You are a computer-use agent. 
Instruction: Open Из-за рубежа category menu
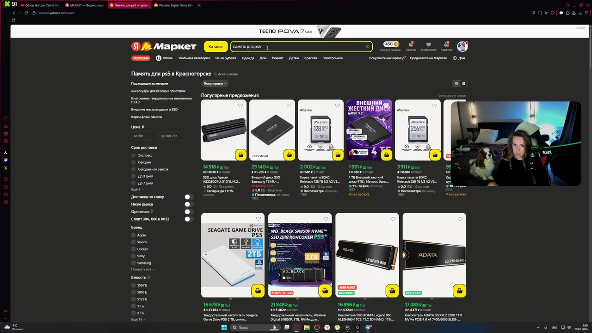[226, 58]
